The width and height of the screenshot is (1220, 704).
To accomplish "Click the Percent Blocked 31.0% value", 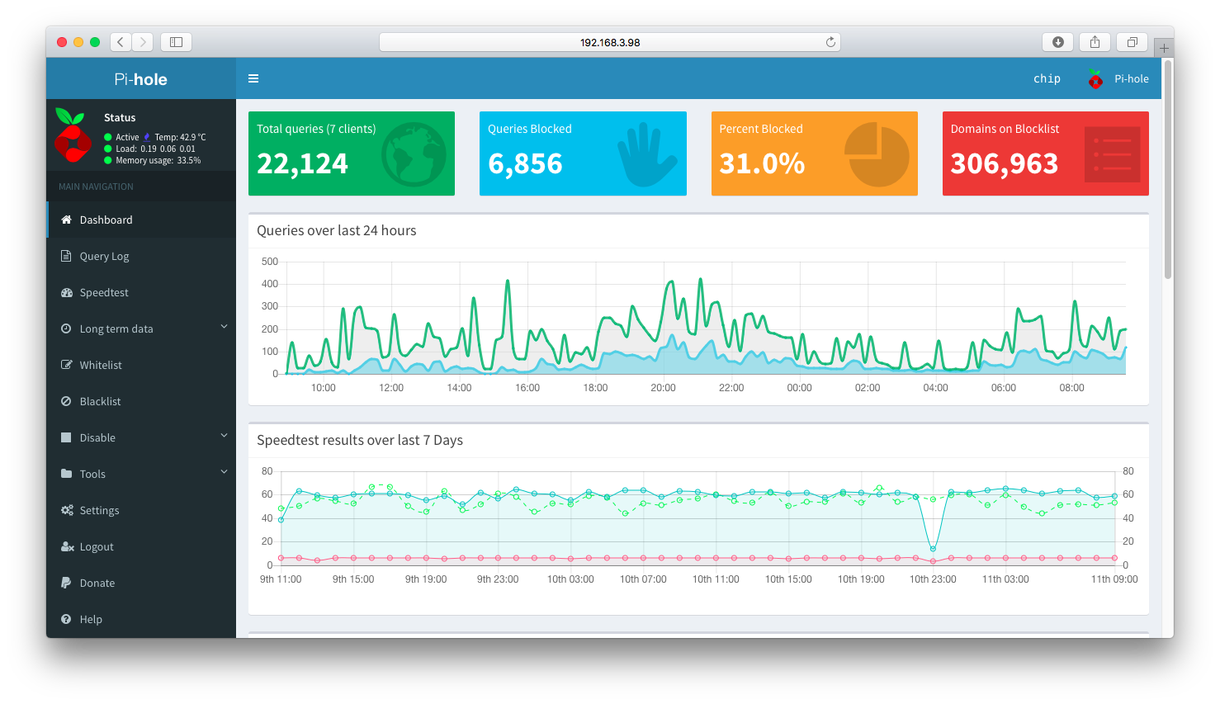I will (762, 163).
